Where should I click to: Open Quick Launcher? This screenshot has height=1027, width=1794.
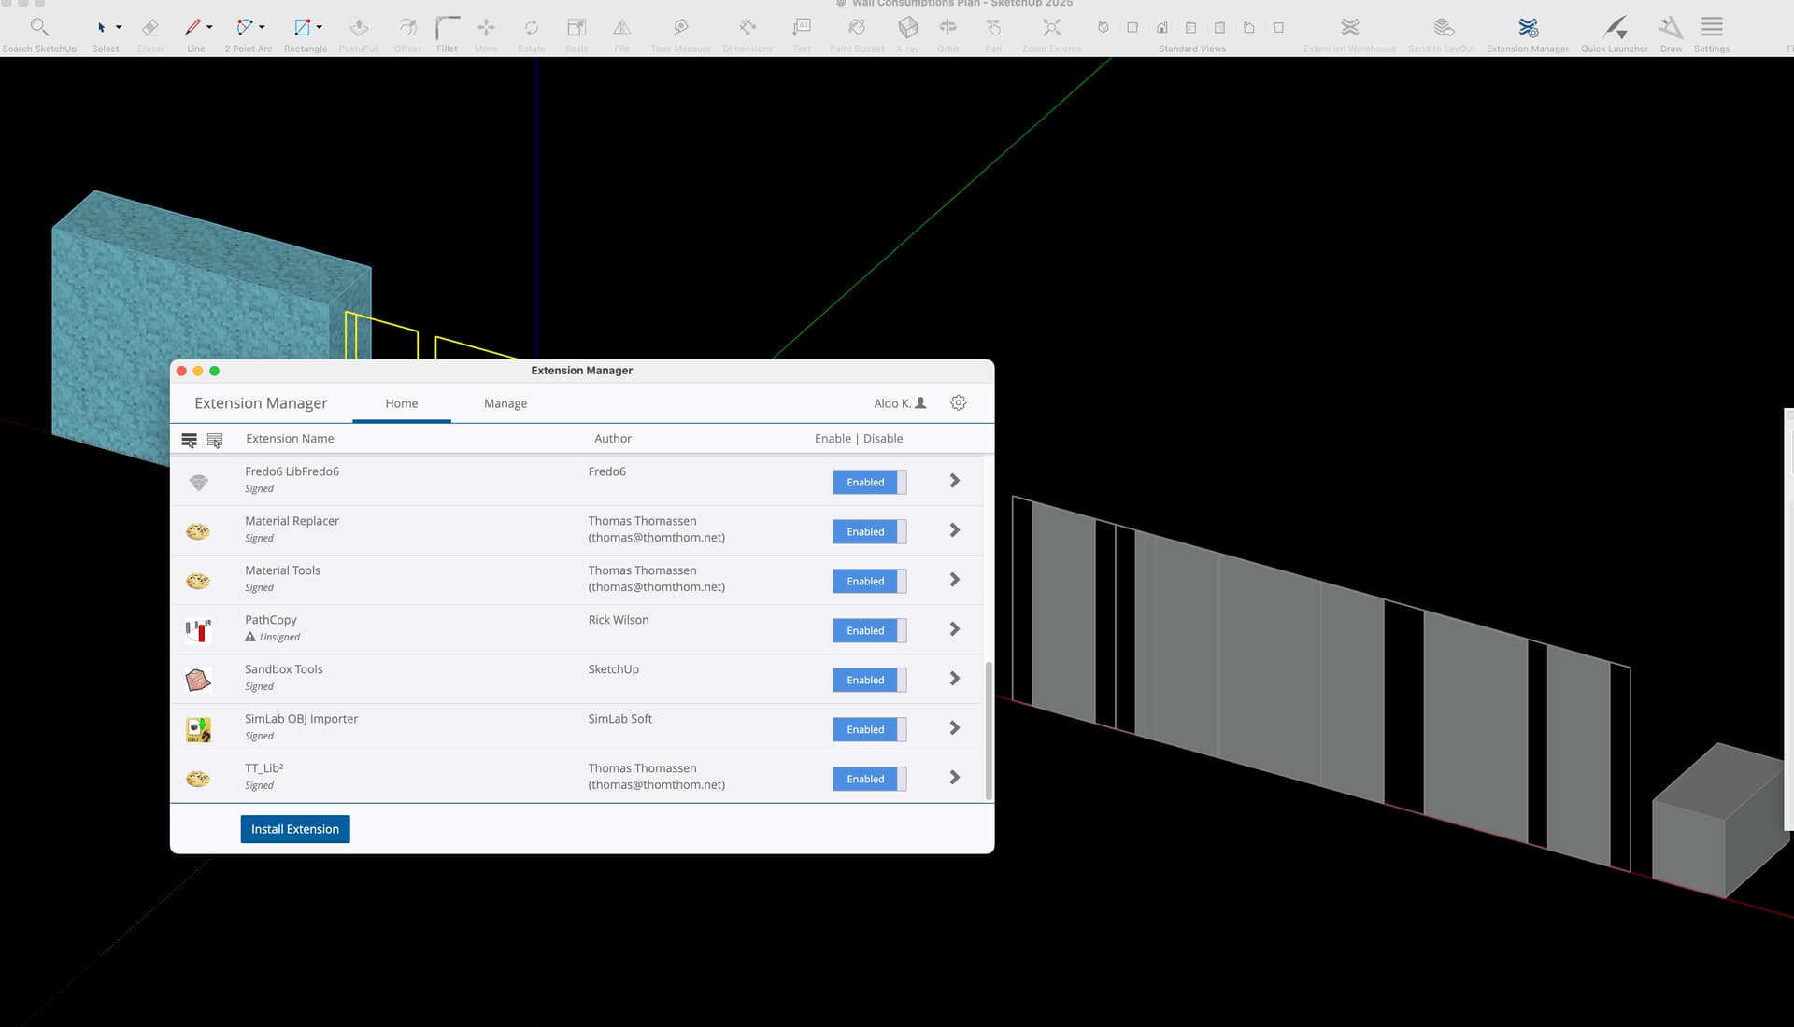(x=1615, y=28)
